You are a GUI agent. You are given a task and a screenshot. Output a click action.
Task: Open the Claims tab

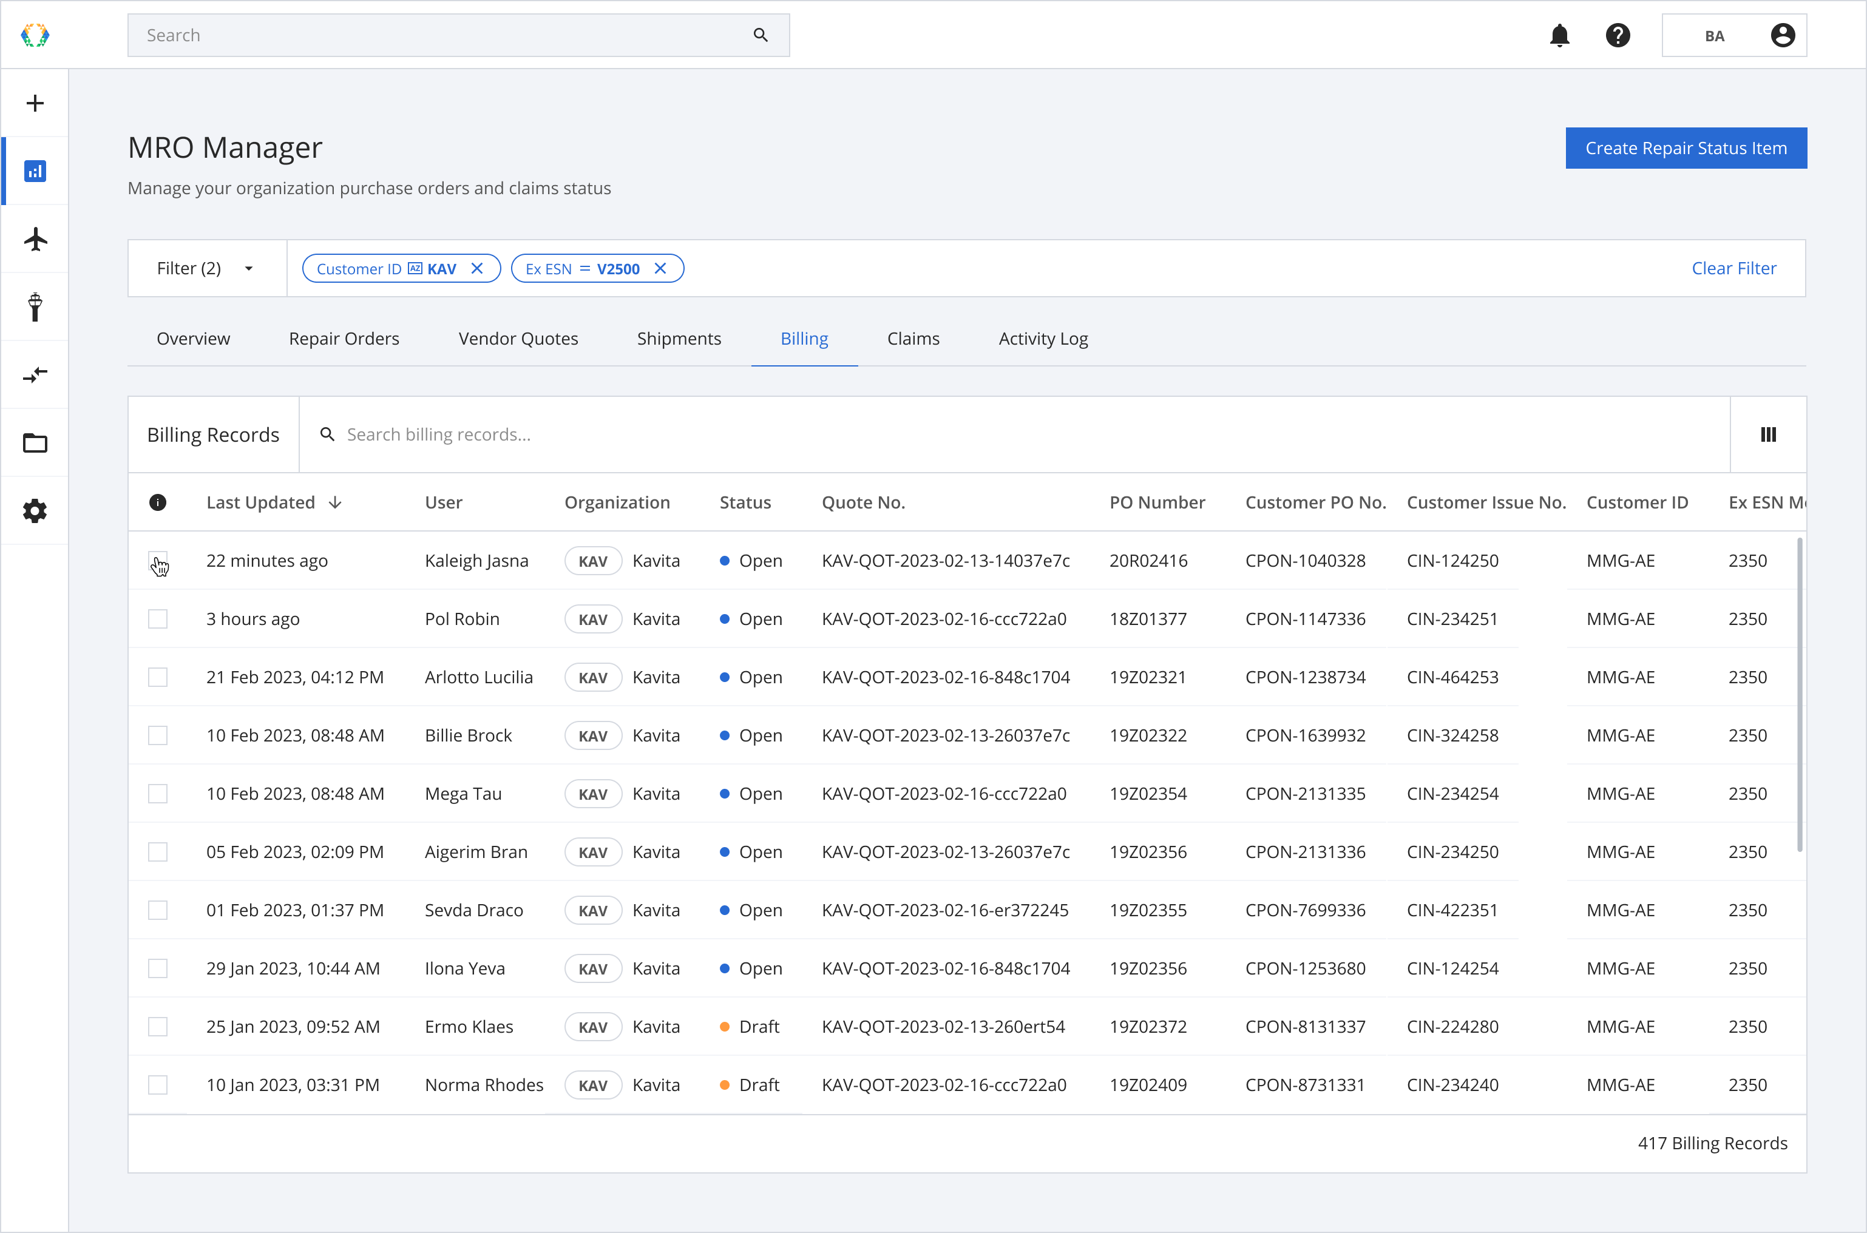[913, 338]
